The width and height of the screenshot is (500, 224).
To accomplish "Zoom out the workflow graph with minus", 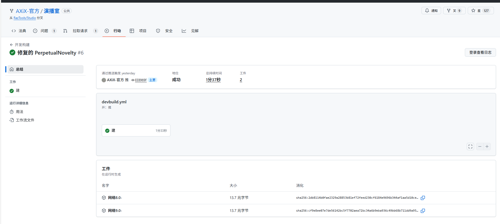I will coord(480,147).
